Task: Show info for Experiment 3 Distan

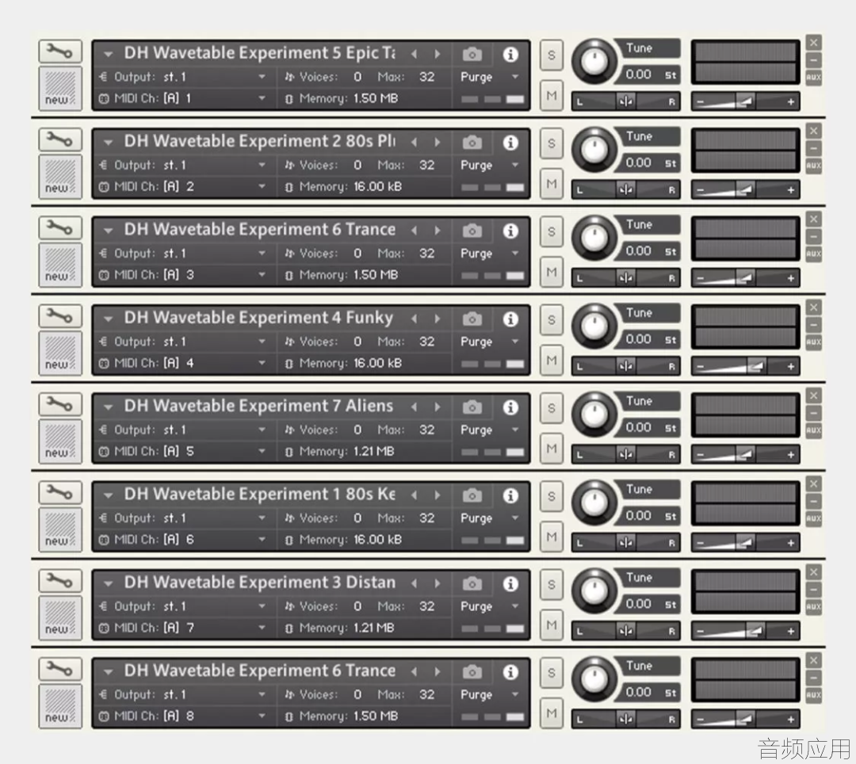Action: pyautogui.click(x=510, y=583)
